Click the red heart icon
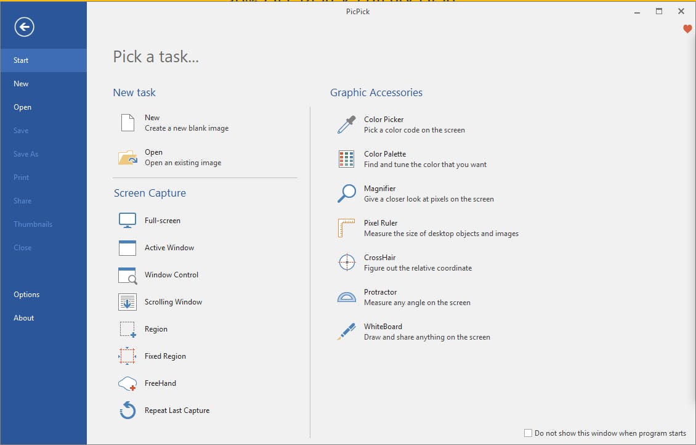The image size is (696, 445). point(687,29)
